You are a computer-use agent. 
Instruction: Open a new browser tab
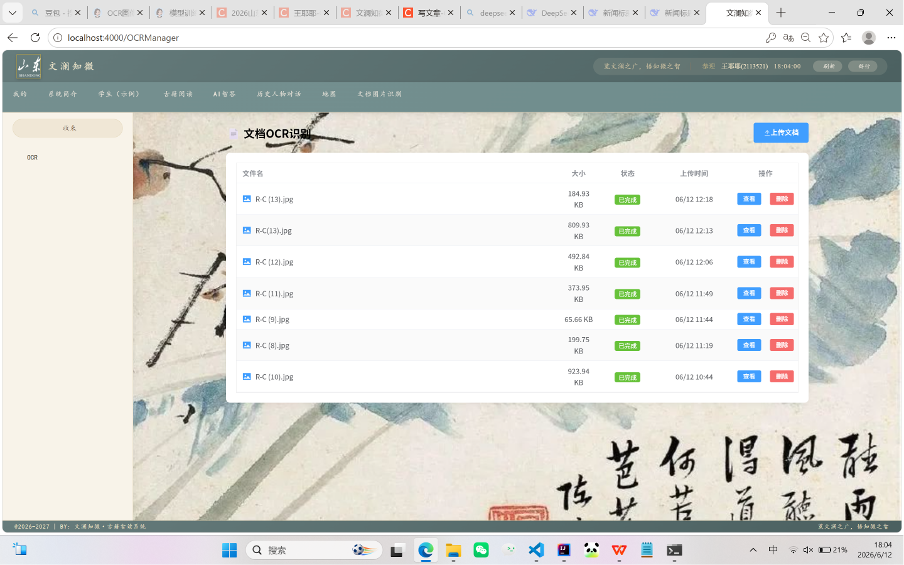pos(781,13)
